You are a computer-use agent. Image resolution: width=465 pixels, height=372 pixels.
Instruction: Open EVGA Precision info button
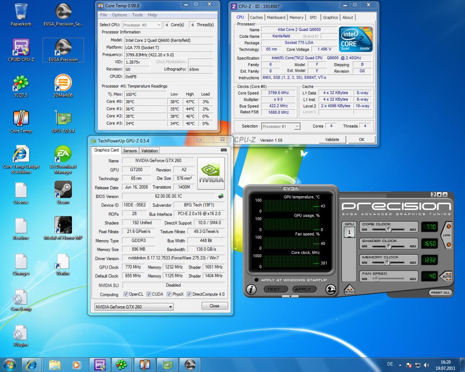click(x=251, y=289)
